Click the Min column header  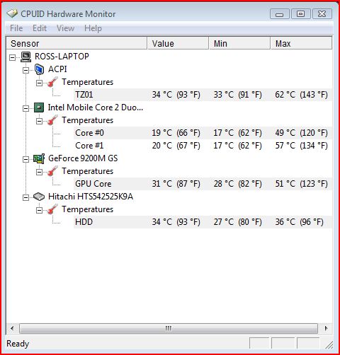pos(239,43)
